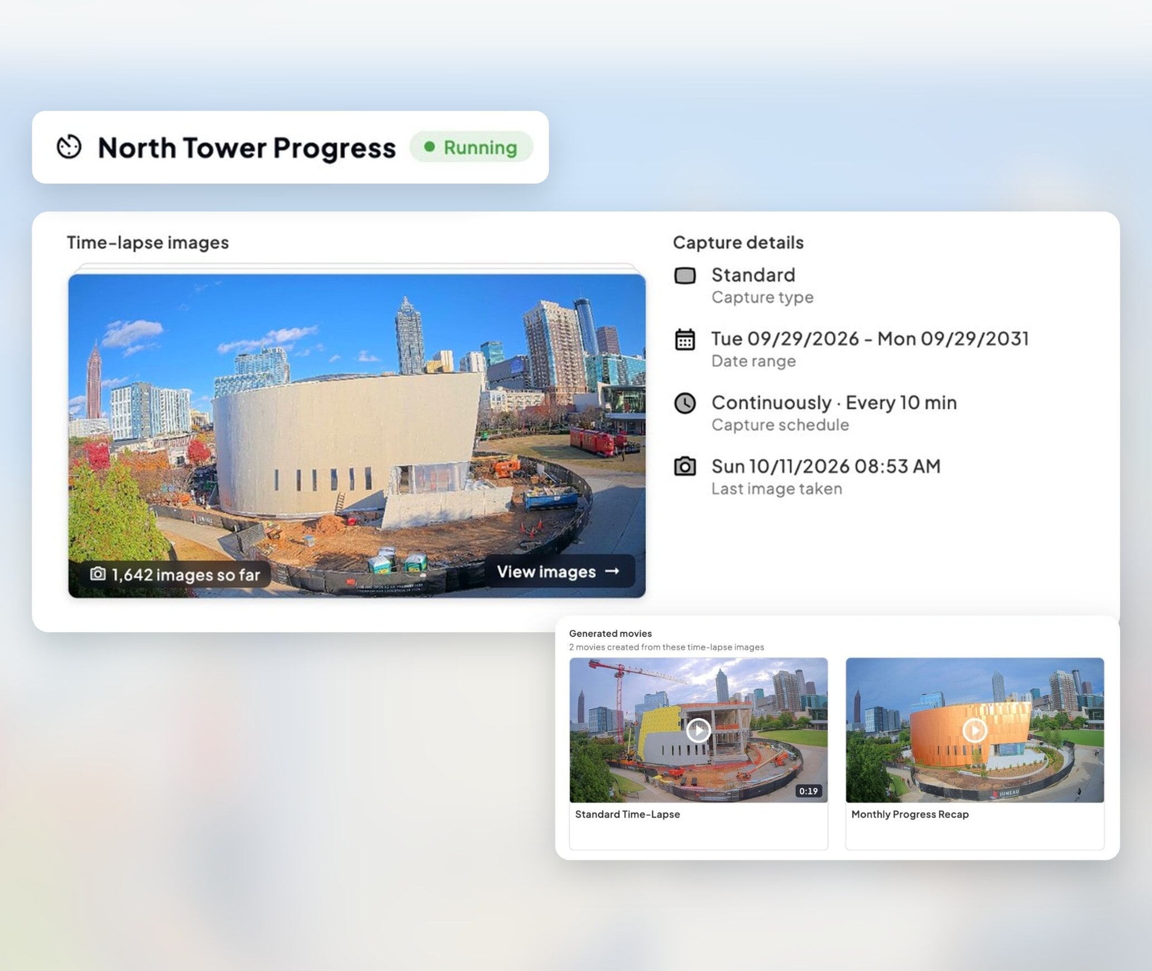Click the main time-lapse preview image
The width and height of the screenshot is (1152, 971).
pos(357,436)
